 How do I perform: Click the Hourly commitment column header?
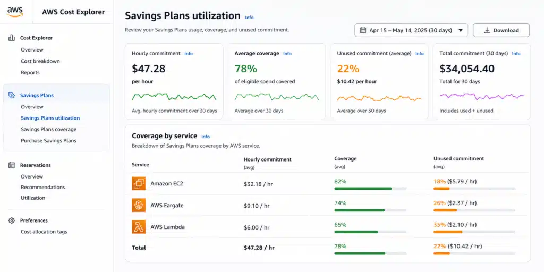[x=268, y=159]
